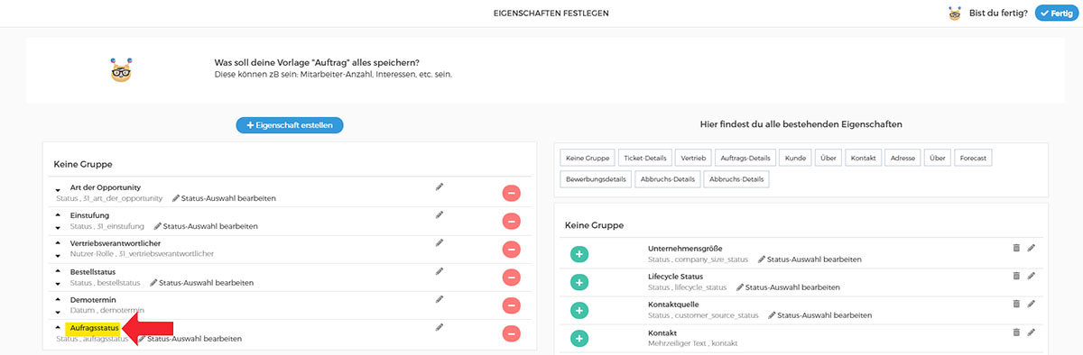Select the Adresse group tag
This screenshot has height=355, width=1083.
pos(902,158)
